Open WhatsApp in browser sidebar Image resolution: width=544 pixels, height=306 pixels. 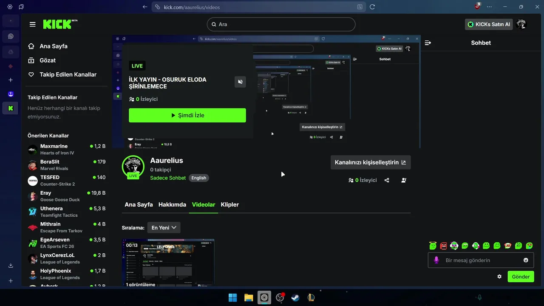pyautogui.click(x=11, y=37)
